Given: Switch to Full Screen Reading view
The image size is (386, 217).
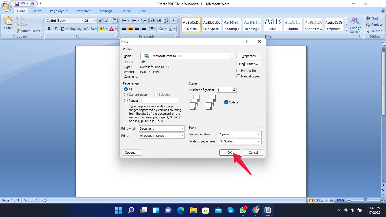Looking at the screenshot, I should point(316,200).
